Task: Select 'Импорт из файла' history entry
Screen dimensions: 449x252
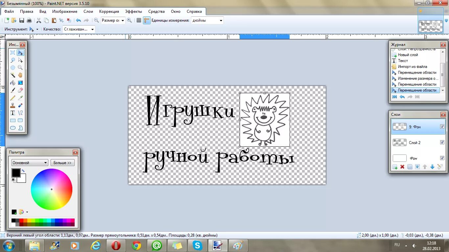Action: tap(413, 67)
